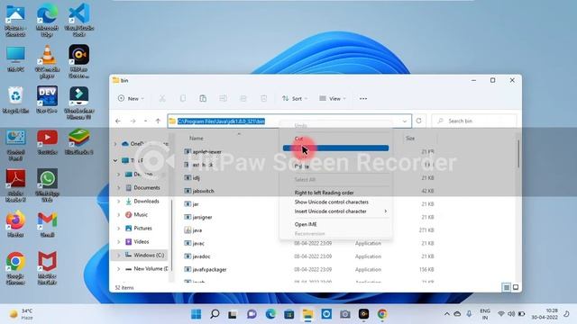The width and height of the screenshot is (577, 324).
Task: Click the file list vertical scrollbar
Action: click(518, 154)
